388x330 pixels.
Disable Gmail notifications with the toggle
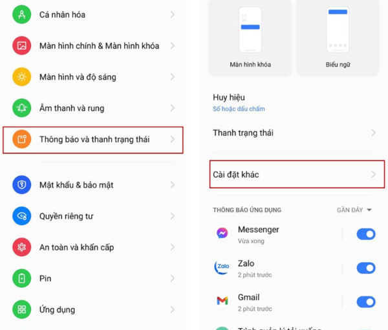(366, 302)
